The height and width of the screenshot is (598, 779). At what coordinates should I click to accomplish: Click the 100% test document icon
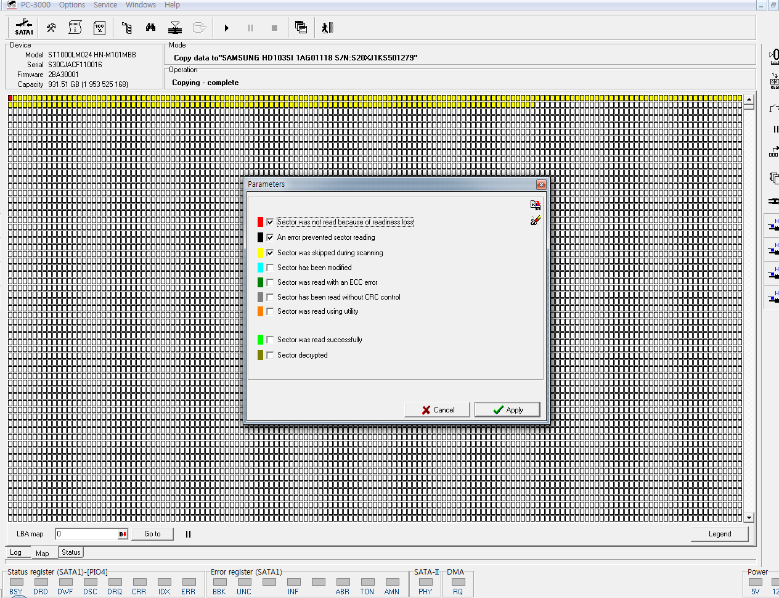pyautogui.click(x=99, y=28)
